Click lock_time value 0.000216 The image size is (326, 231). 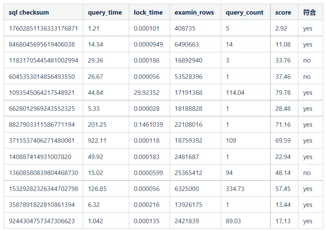[146, 205]
